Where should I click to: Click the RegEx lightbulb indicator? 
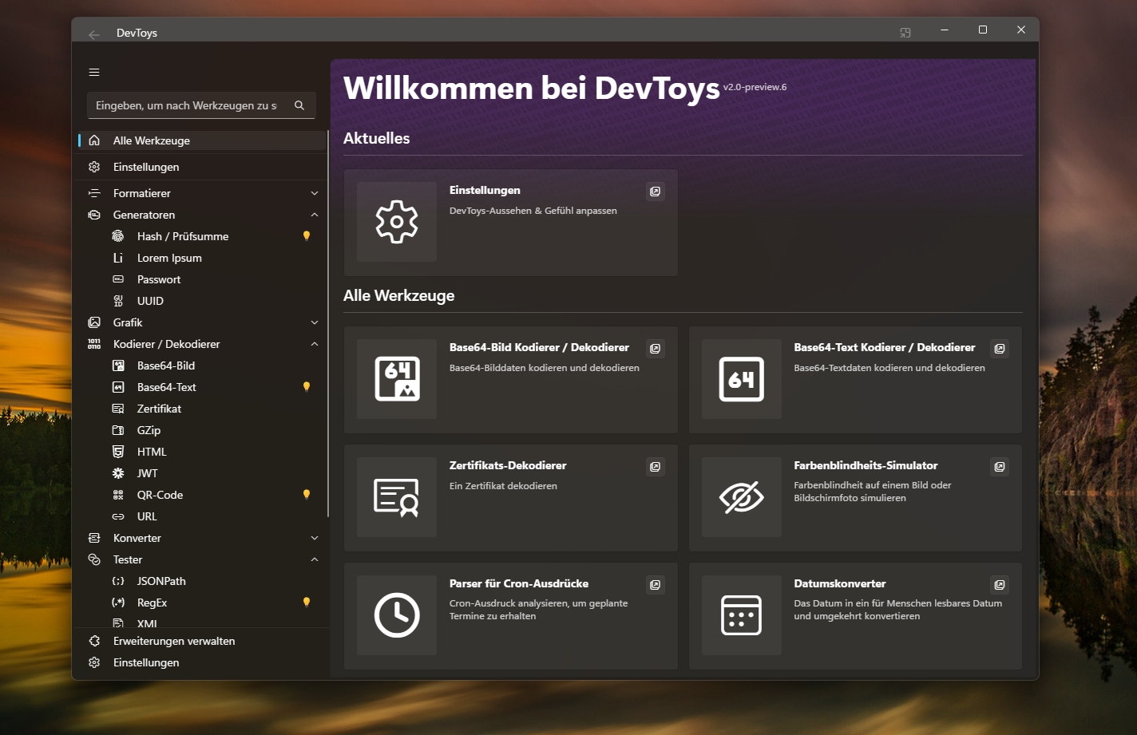307,602
